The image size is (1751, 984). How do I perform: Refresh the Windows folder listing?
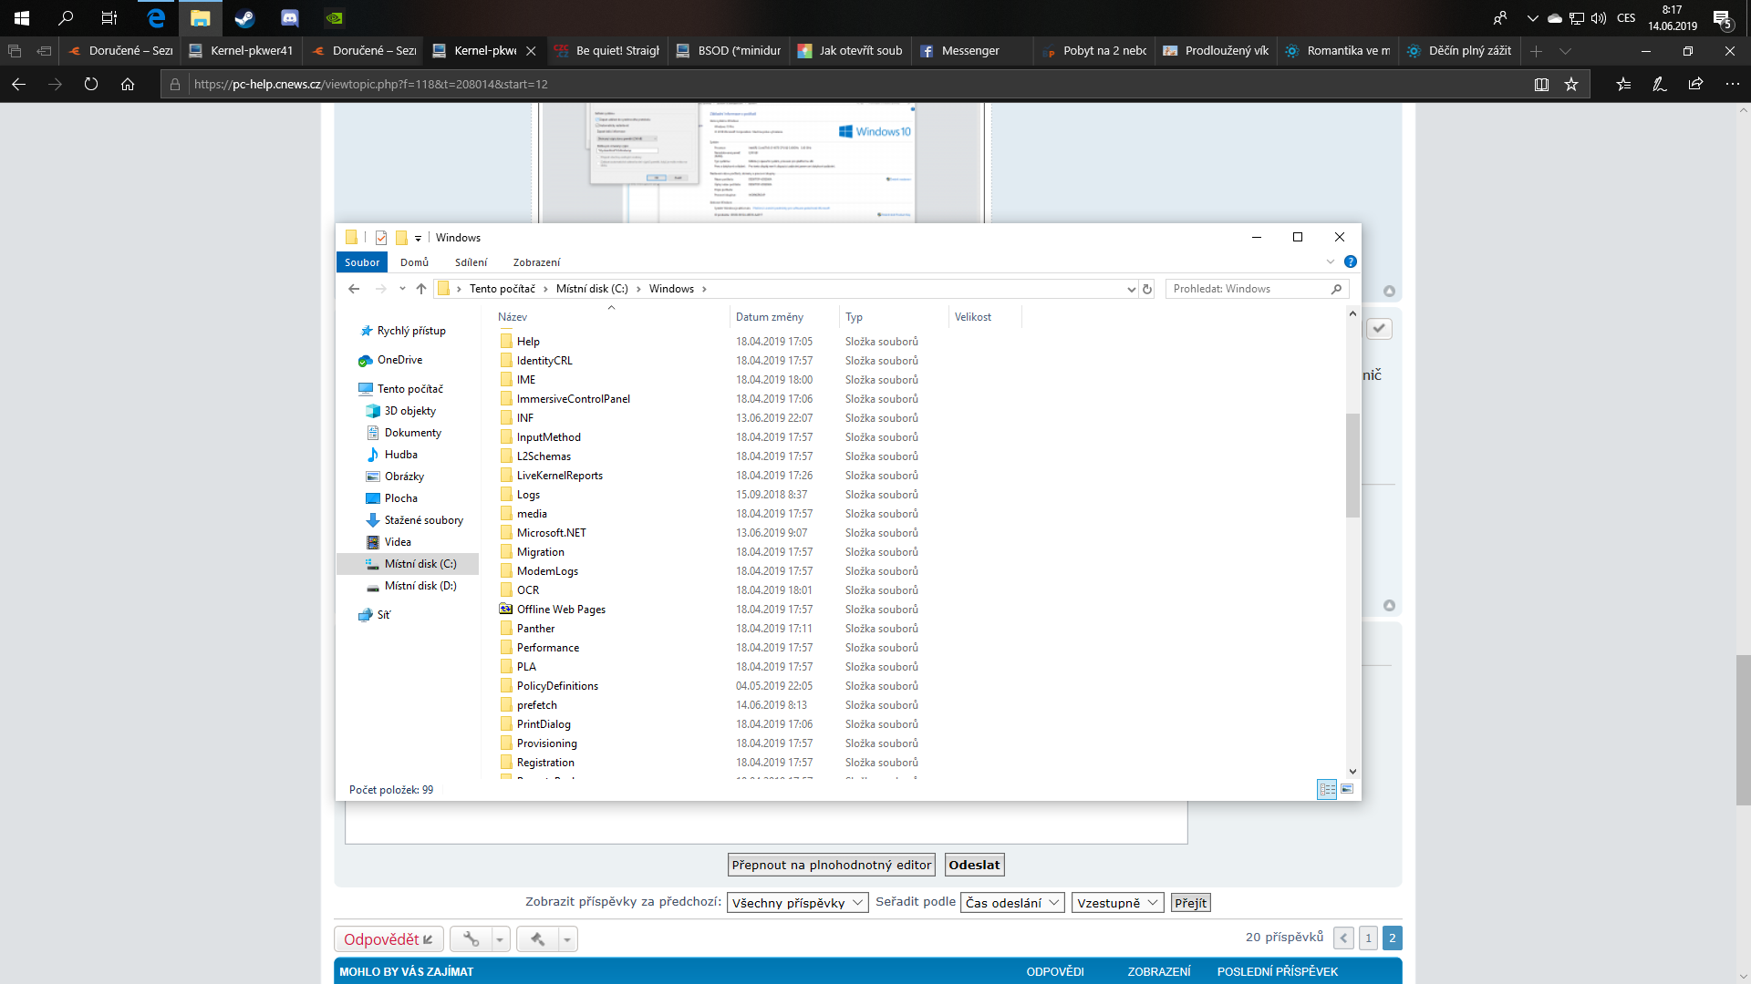point(1147,289)
